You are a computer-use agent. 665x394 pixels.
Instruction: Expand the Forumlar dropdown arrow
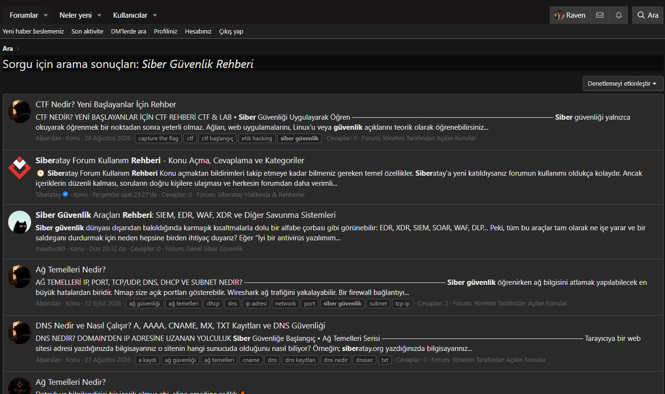click(x=46, y=15)
